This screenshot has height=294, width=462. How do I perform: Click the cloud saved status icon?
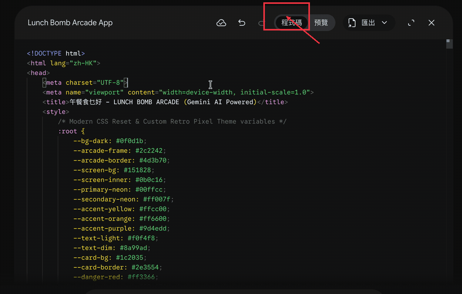pos(221,23)
